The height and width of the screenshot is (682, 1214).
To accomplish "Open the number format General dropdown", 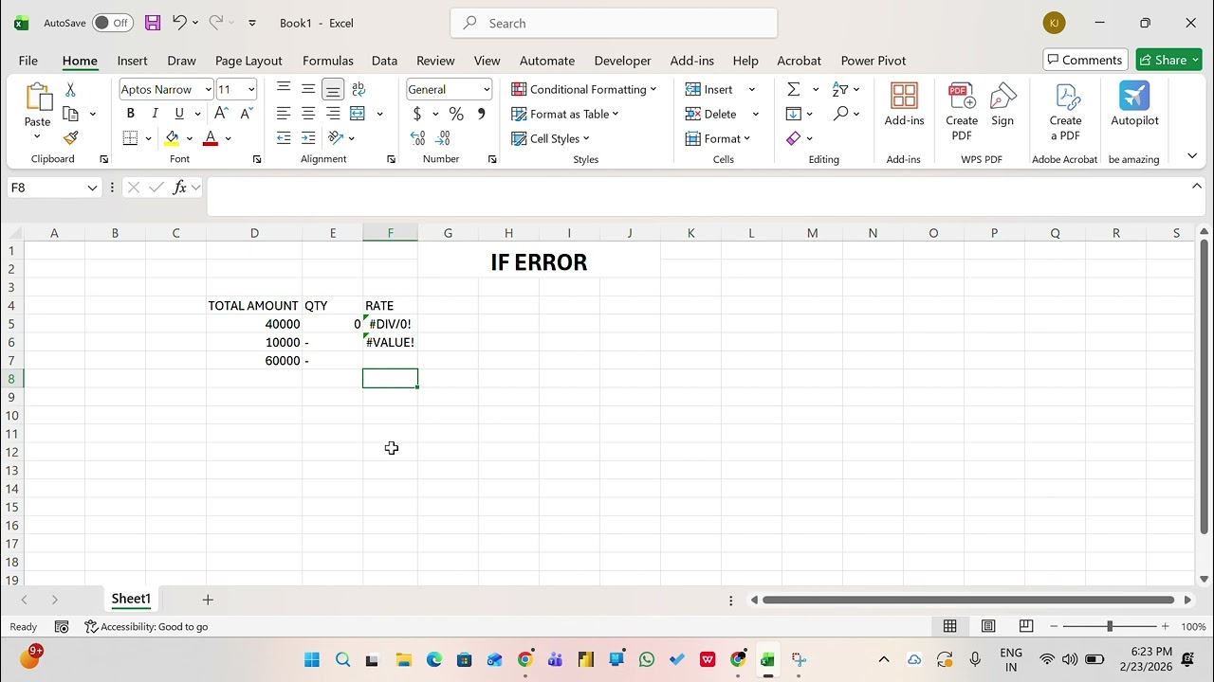I will point(487,89).
